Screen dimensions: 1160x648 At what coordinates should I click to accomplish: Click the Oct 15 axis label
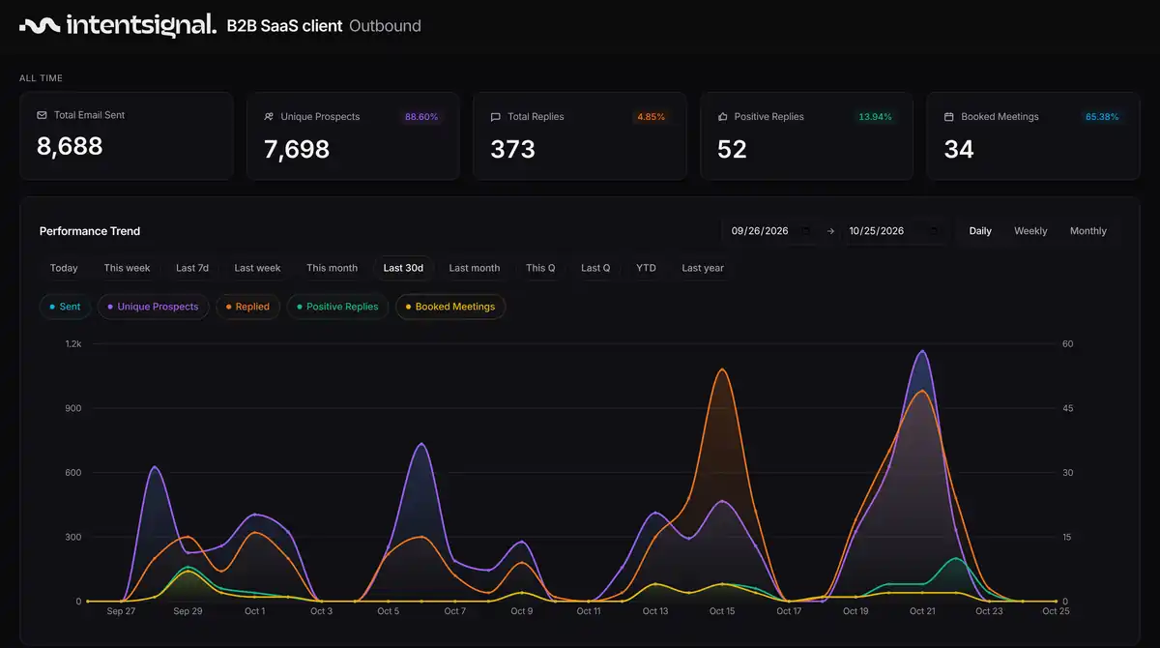[x=722, y=611]
